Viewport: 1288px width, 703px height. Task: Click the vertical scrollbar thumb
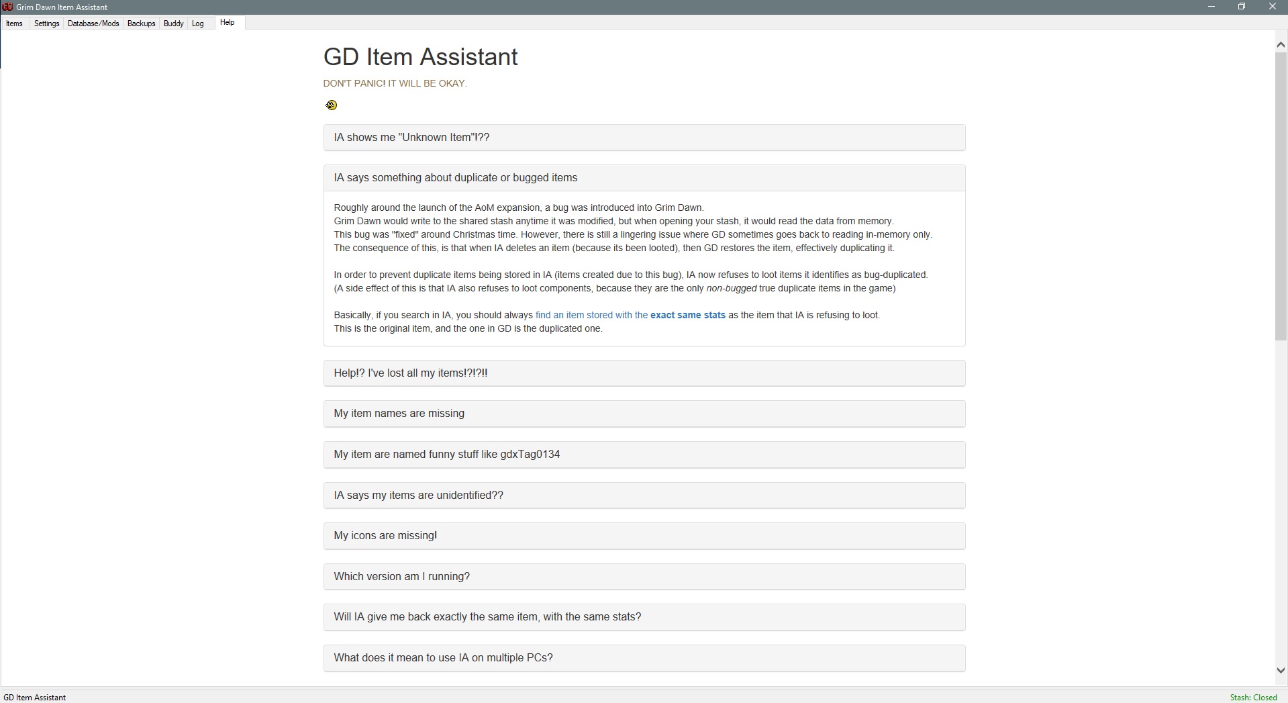[x=1281, y=196]
